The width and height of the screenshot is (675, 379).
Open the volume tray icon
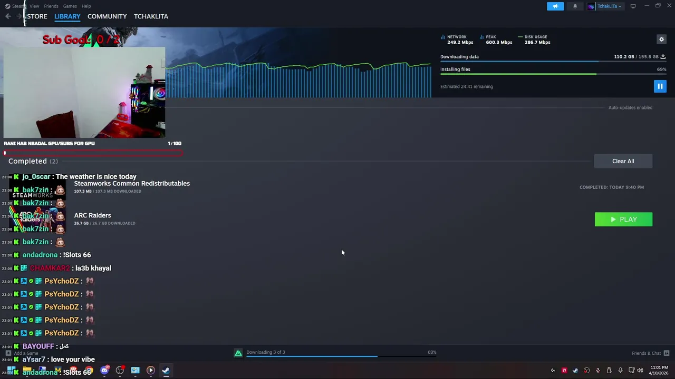pyautogui.click(x=640, y=371)
